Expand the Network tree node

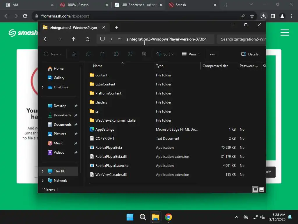[x=42, y=181]
